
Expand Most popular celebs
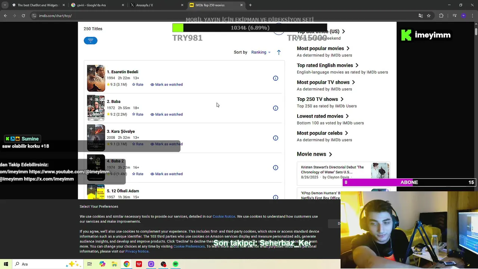tap(322, 133)
